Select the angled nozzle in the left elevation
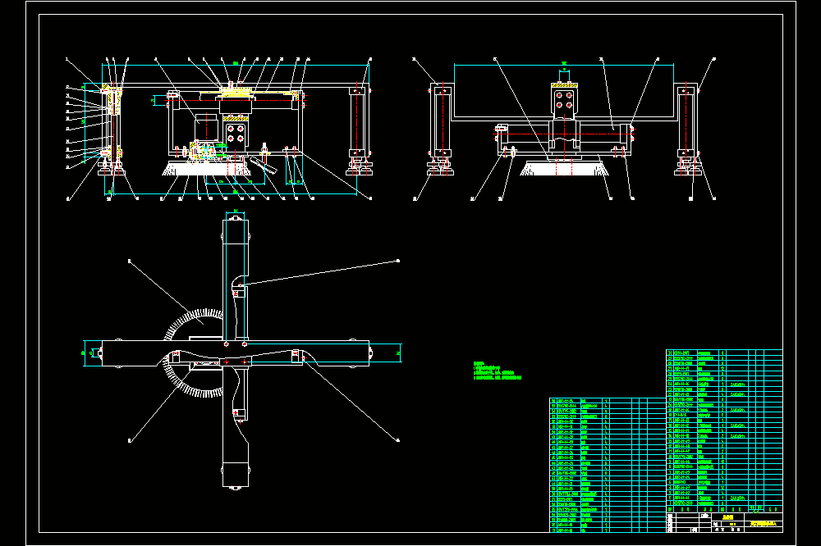 pyautogui.click(x=264, y=164)
